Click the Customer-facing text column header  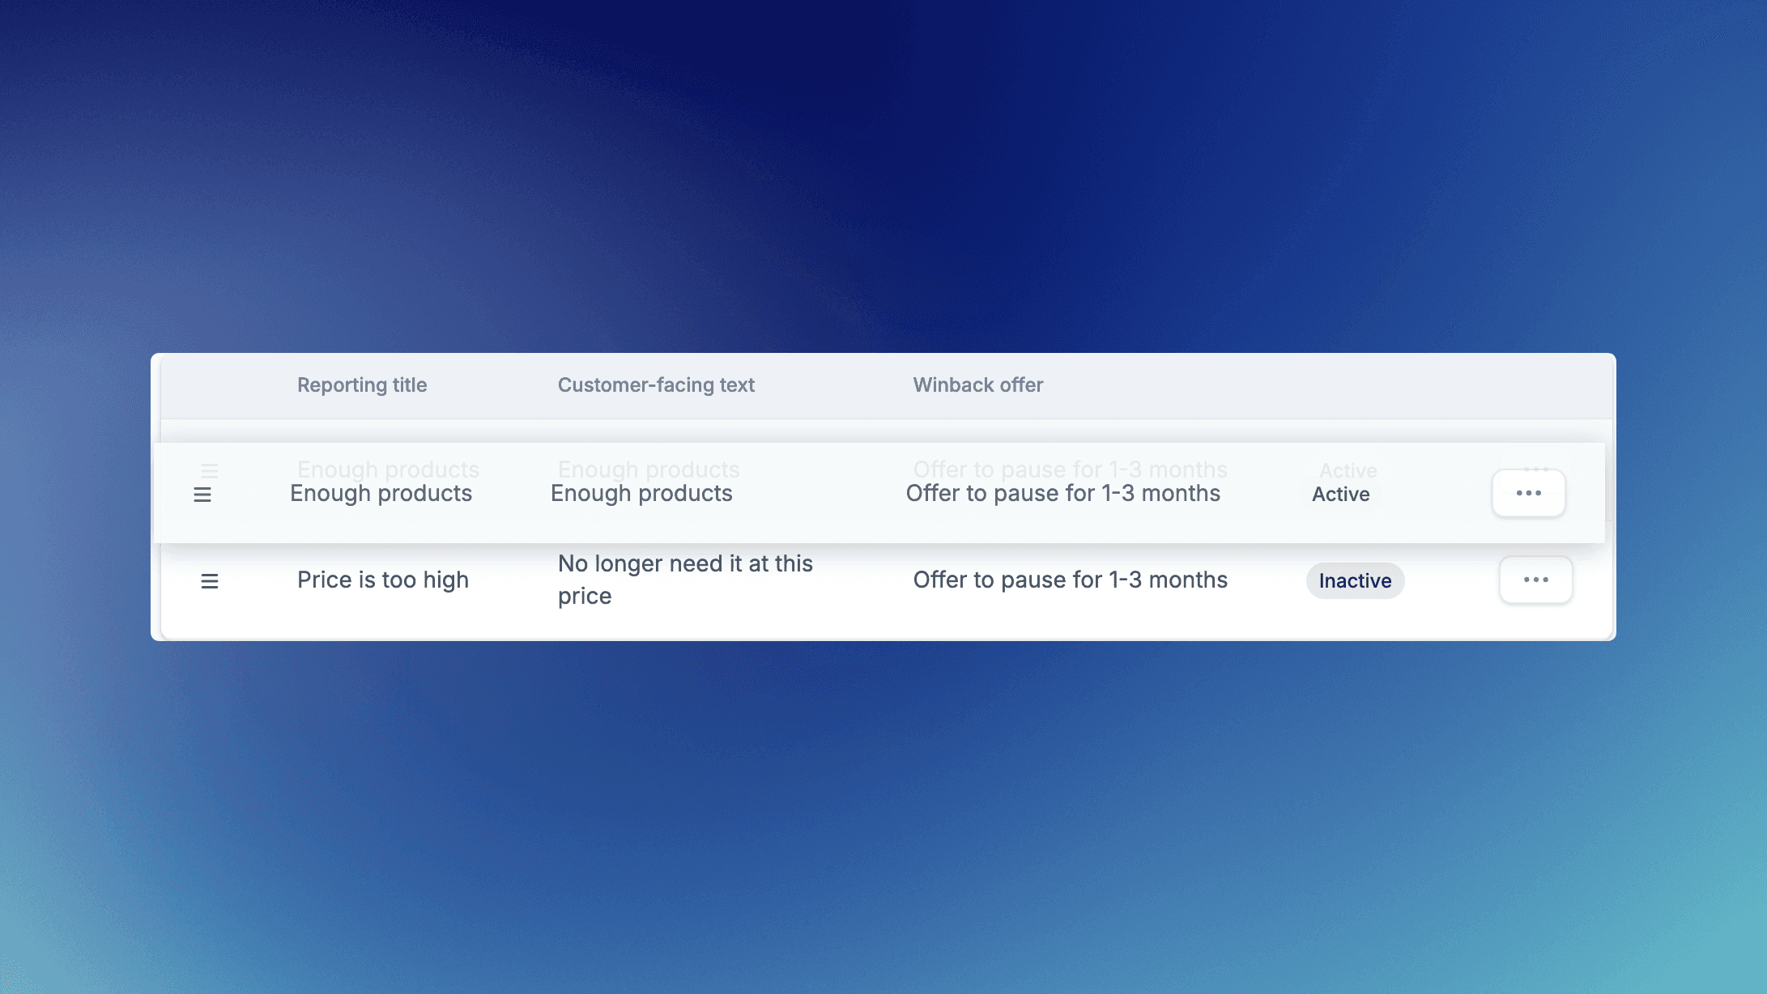coord(656,385)
